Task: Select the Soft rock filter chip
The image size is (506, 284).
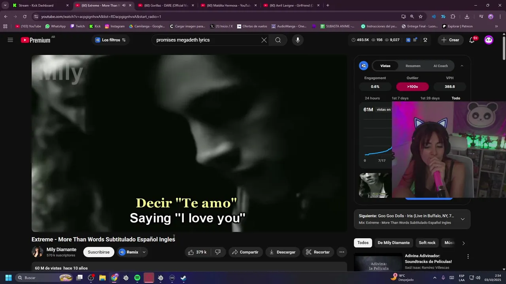Action: (427, 243)
